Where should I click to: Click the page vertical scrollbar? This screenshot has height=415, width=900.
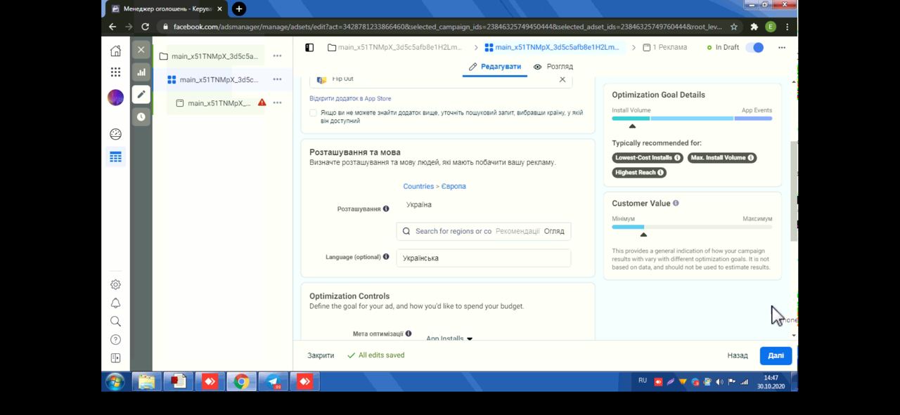point(794,190)
